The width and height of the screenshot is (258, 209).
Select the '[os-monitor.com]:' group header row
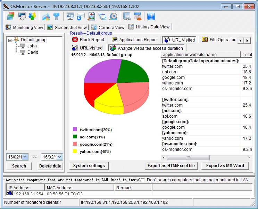(x=207, y=144)
